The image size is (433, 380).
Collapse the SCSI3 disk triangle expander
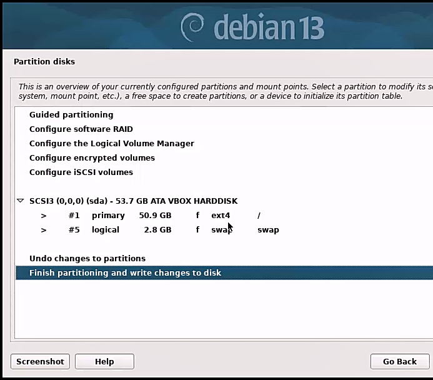21,201
